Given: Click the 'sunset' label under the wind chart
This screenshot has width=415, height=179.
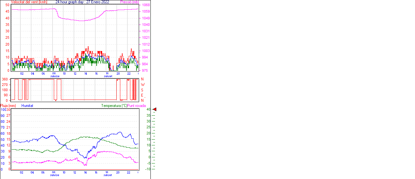Looking at the screenshot, I should [108, 76].
